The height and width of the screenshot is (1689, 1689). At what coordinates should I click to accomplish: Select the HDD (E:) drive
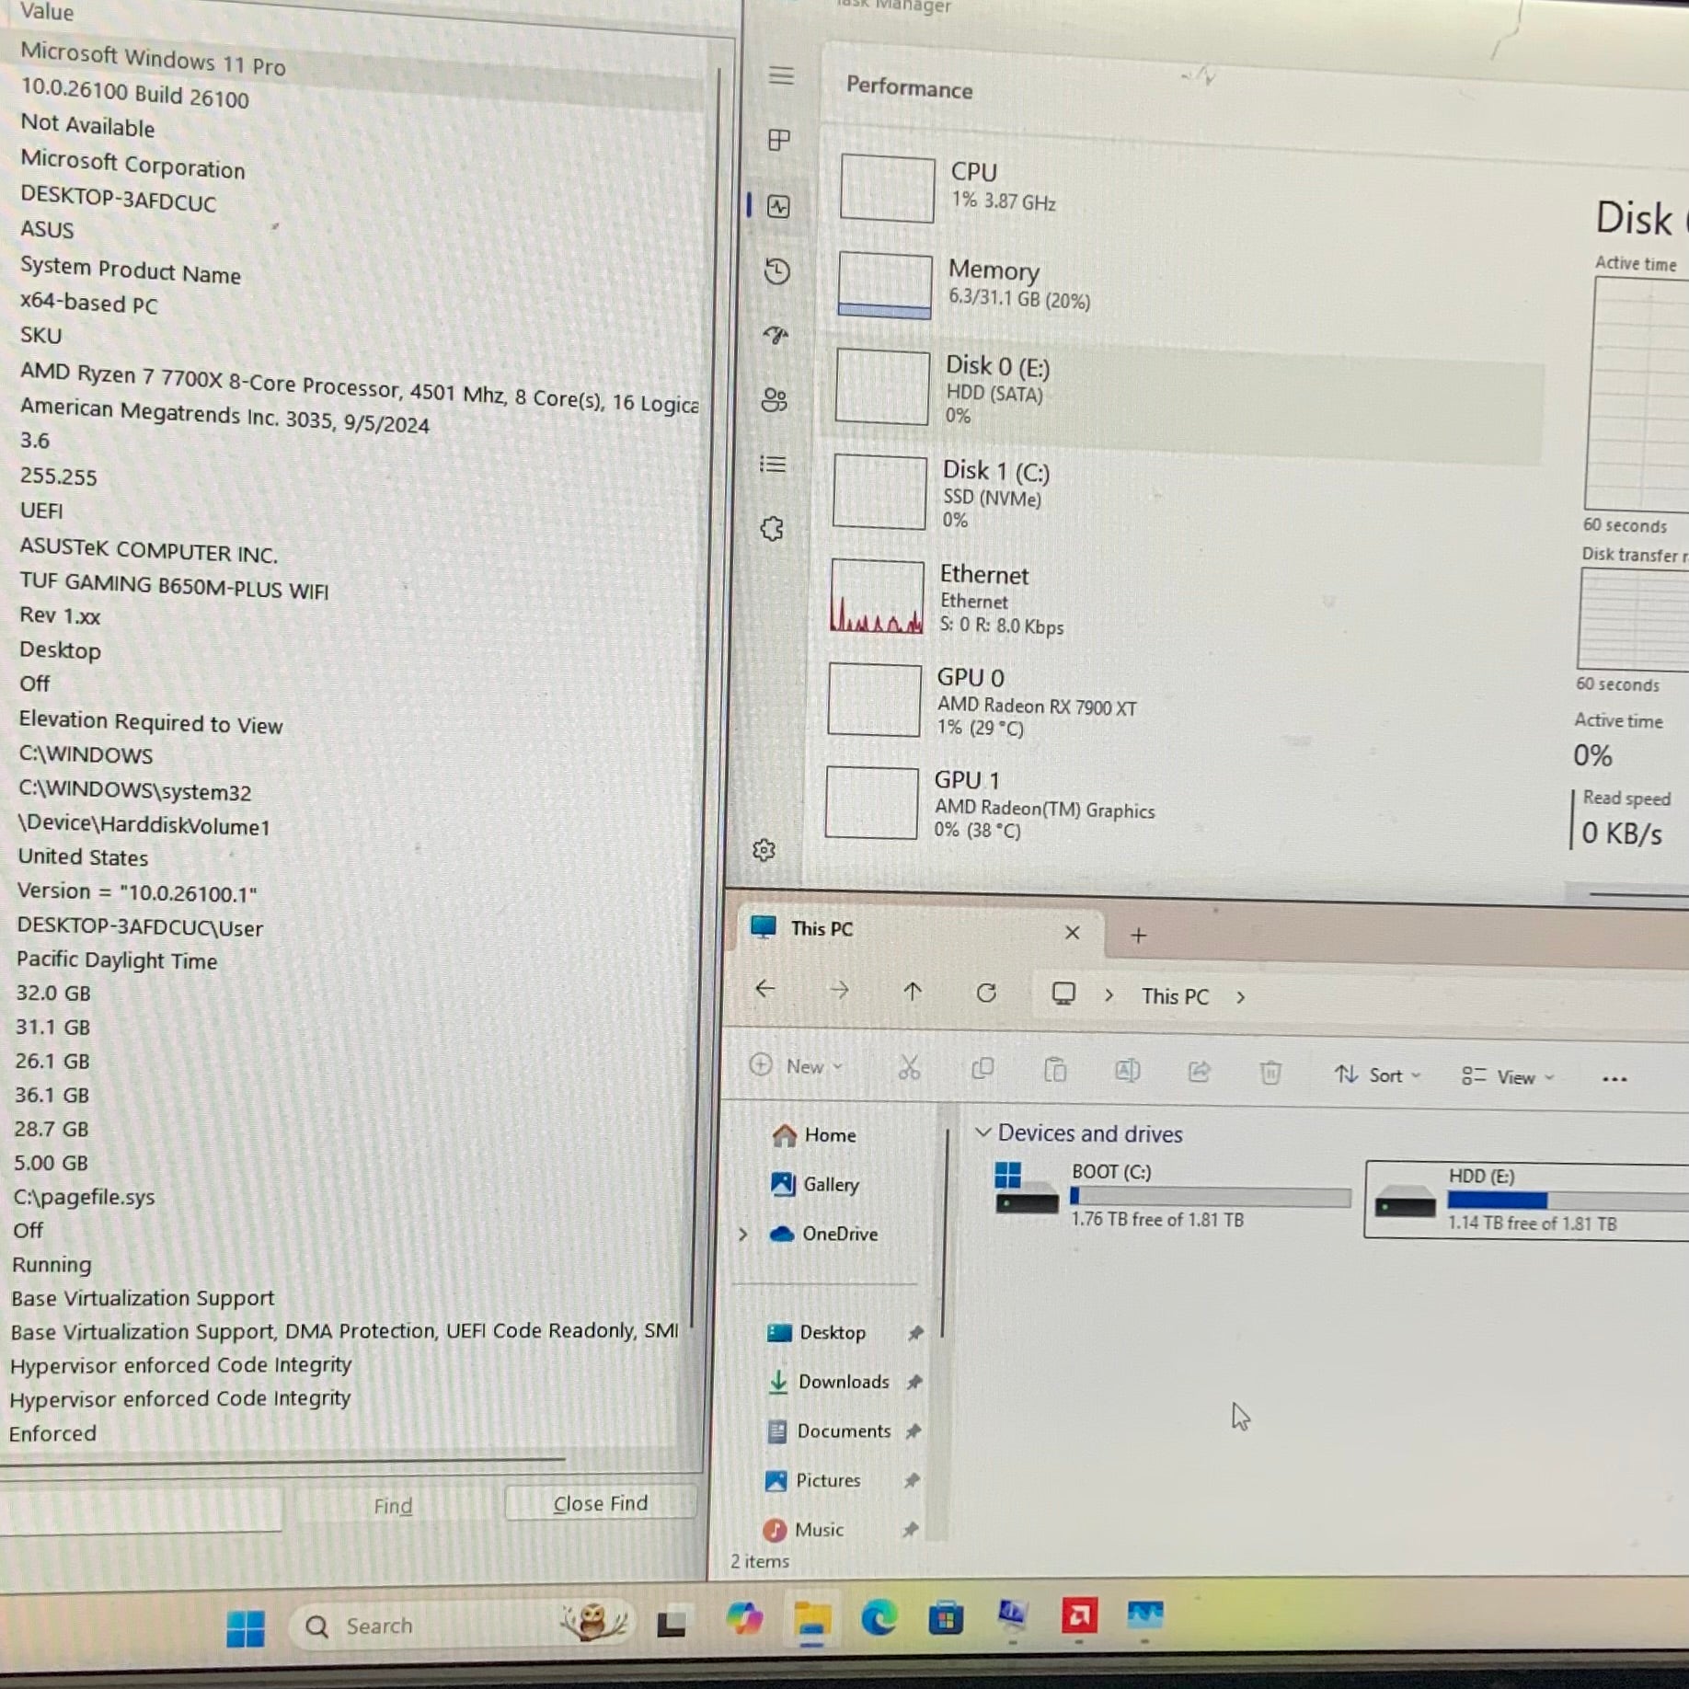[x=1528, y=1201]
